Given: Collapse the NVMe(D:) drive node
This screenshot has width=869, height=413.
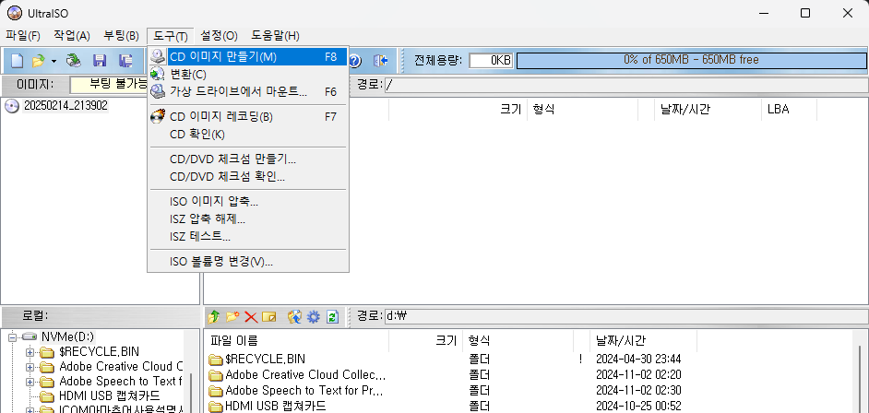Looking at the screenshot, I should click(14, 337).
